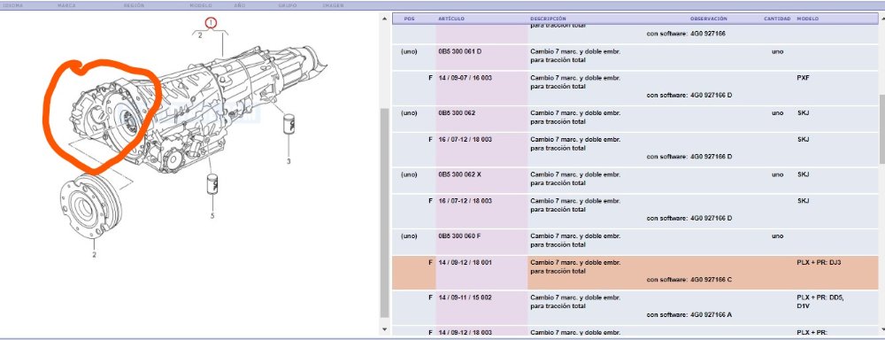Select part number 0B5 300 061 D
885x340 pixels.
coord(459,51)
